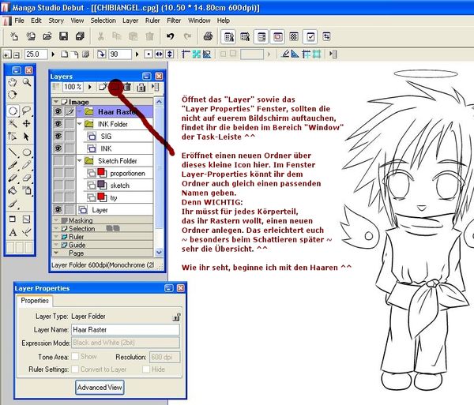The image size is (474, 405).
Task: Open the layer opacity 100% arrow dropdown
Action: [89, 87]
